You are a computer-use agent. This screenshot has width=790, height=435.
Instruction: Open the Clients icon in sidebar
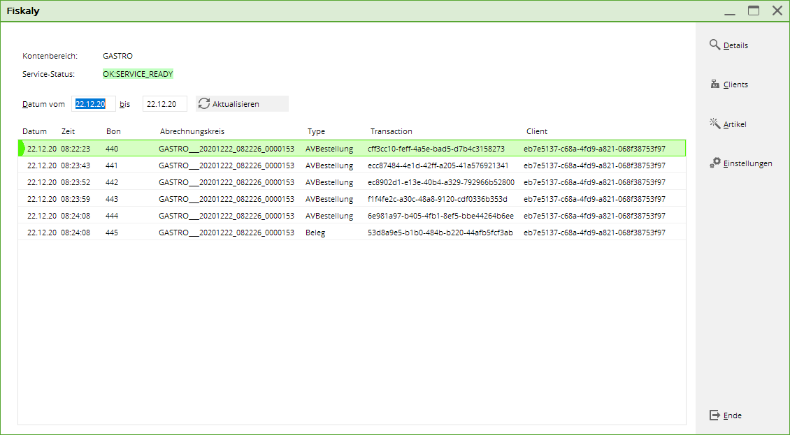(x=714, y=84)
